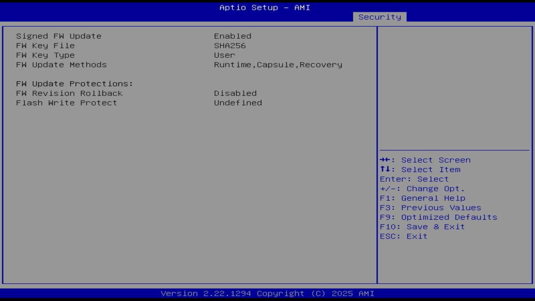Screen dimensions: 535x301
Task: Click ESC: Exit entry
Action: pyautogui.click(x=403, y=236)
